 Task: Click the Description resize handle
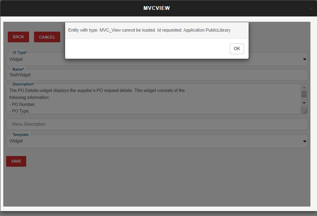click(305, 112)
